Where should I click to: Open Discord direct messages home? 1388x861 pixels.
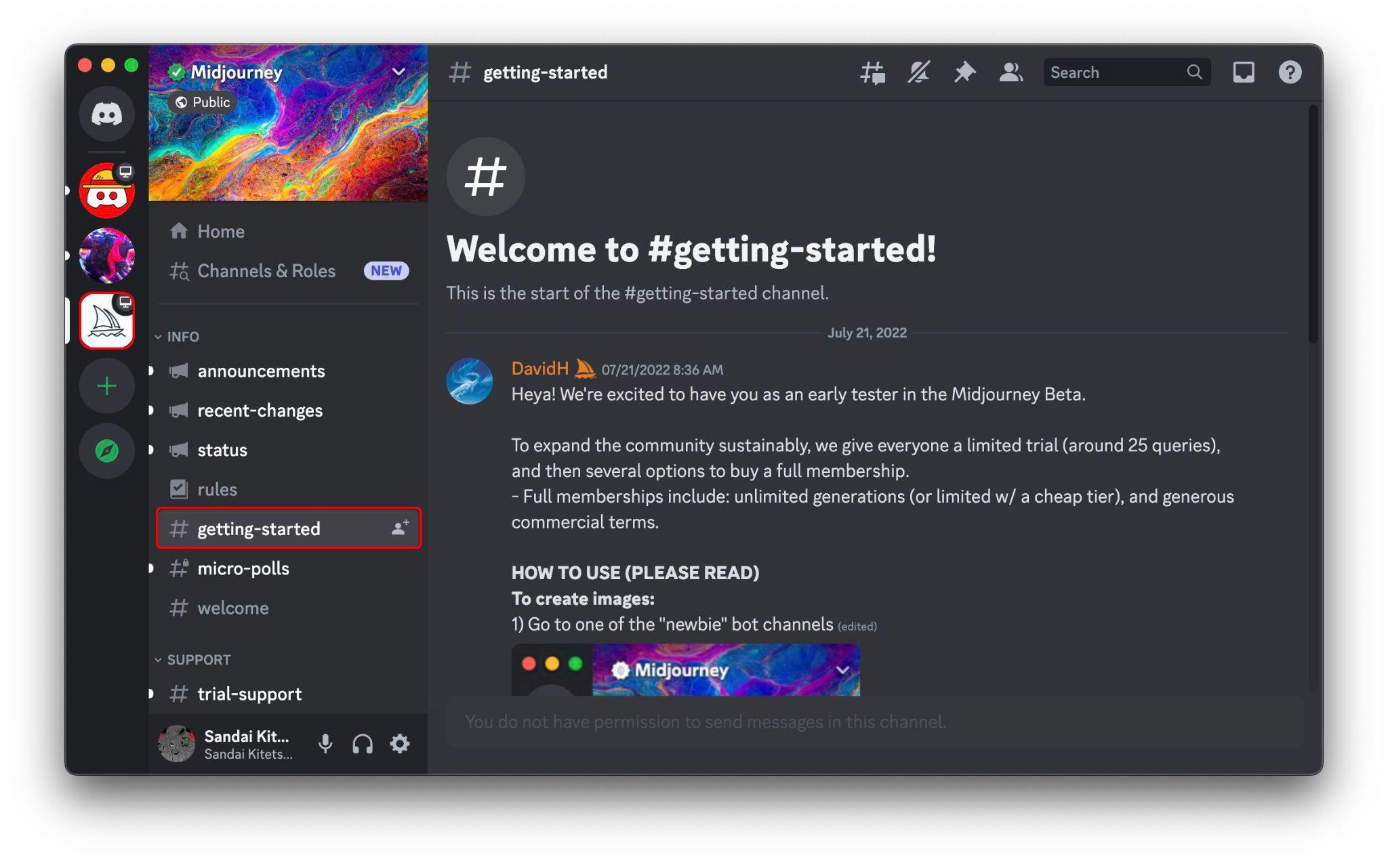tap(106, 114)
